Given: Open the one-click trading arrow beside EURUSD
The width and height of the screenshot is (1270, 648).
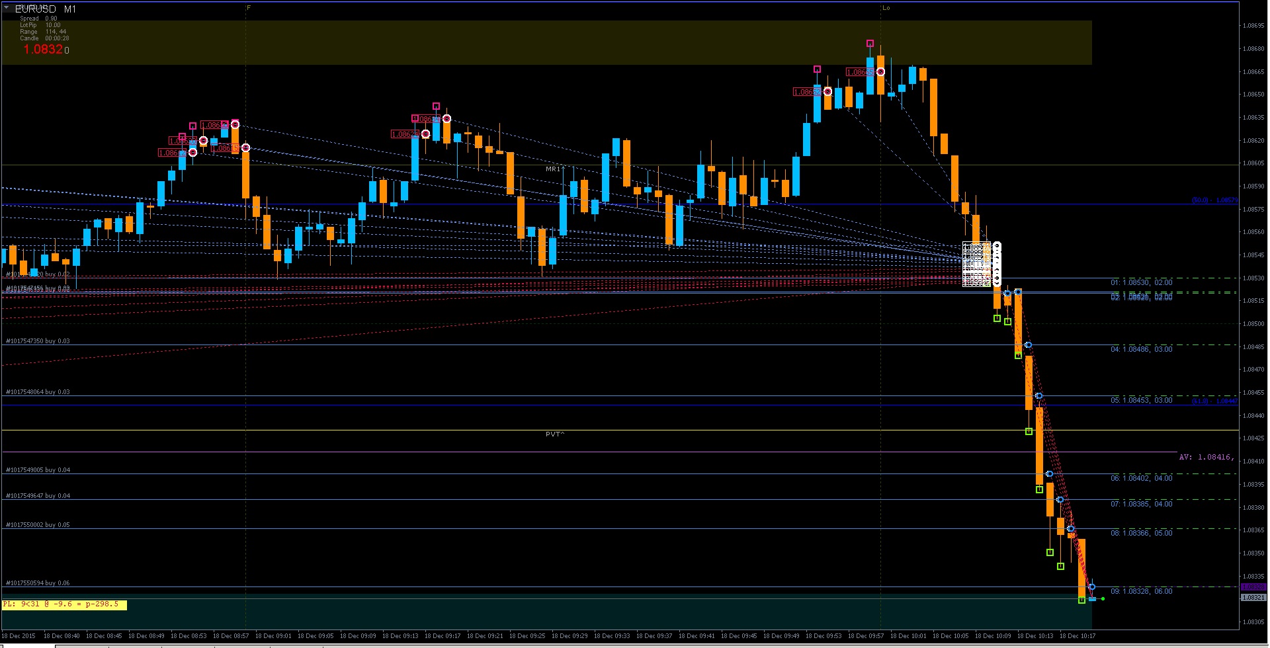Looking at the screenshot, I should click(x=7, y=9).
